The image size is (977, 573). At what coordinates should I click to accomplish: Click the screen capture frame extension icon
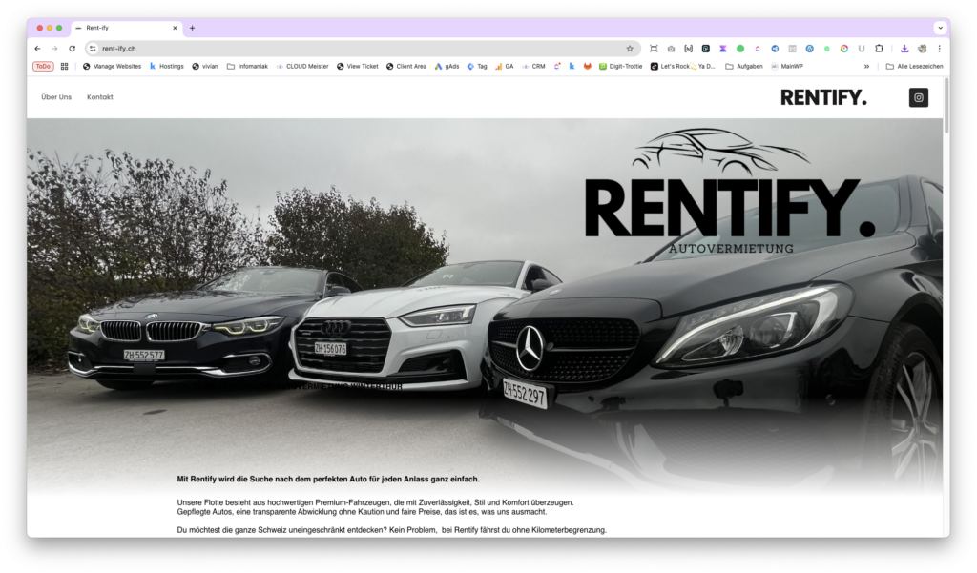[x=654, y=49]
